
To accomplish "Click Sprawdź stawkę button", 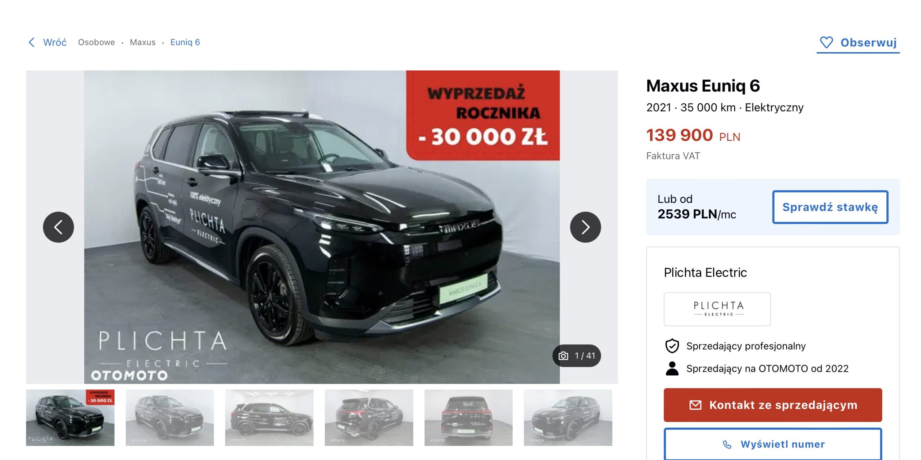I will point(830,207).
